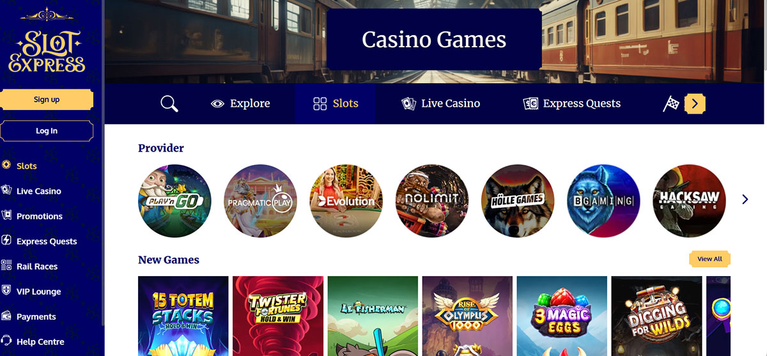Open the Express Quests tab
Image resolution: width=767 pixels, height=356 pixels.
click(572, 104)
